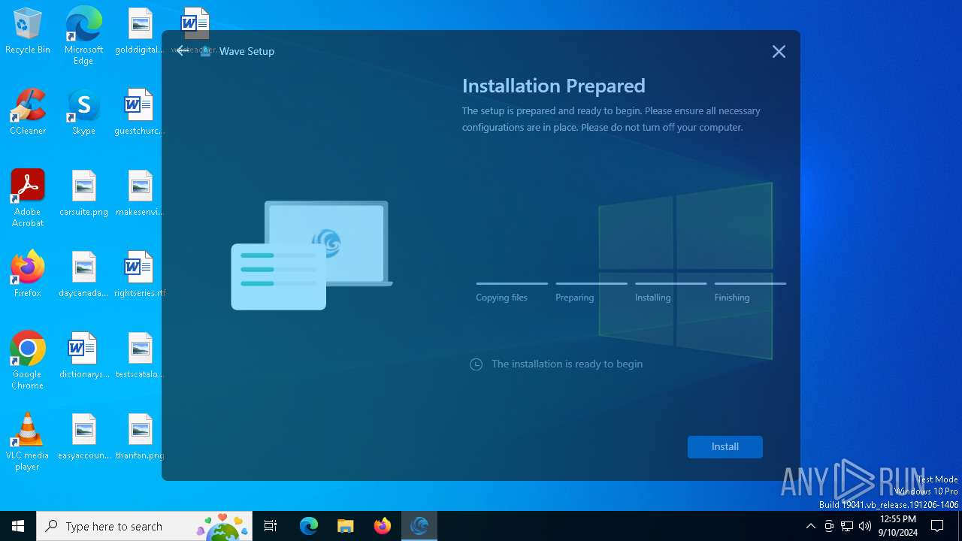This screenshot has height=541, width=962.
Task: Select the easyaccoun image file
Action: 83,437
